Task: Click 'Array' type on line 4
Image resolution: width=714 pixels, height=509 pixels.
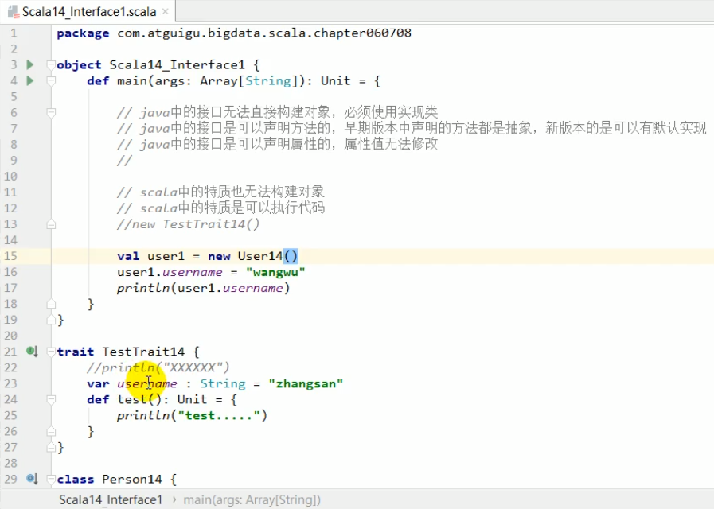Action: coord(219,80)
